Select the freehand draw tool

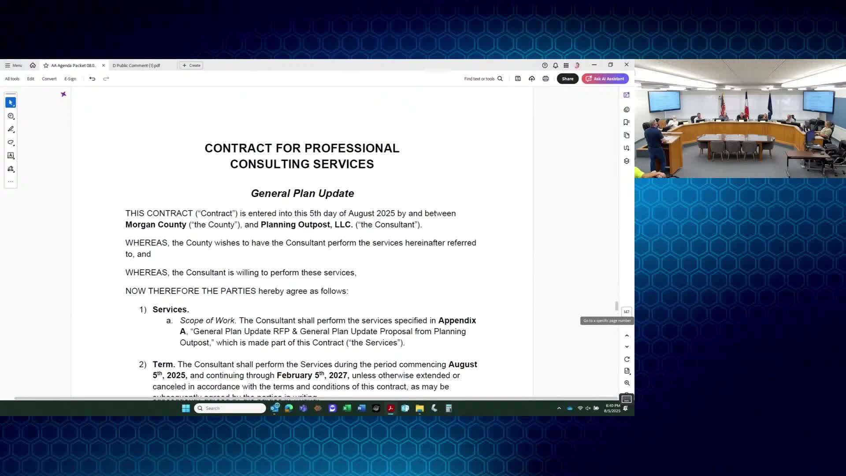click(11, 142)
